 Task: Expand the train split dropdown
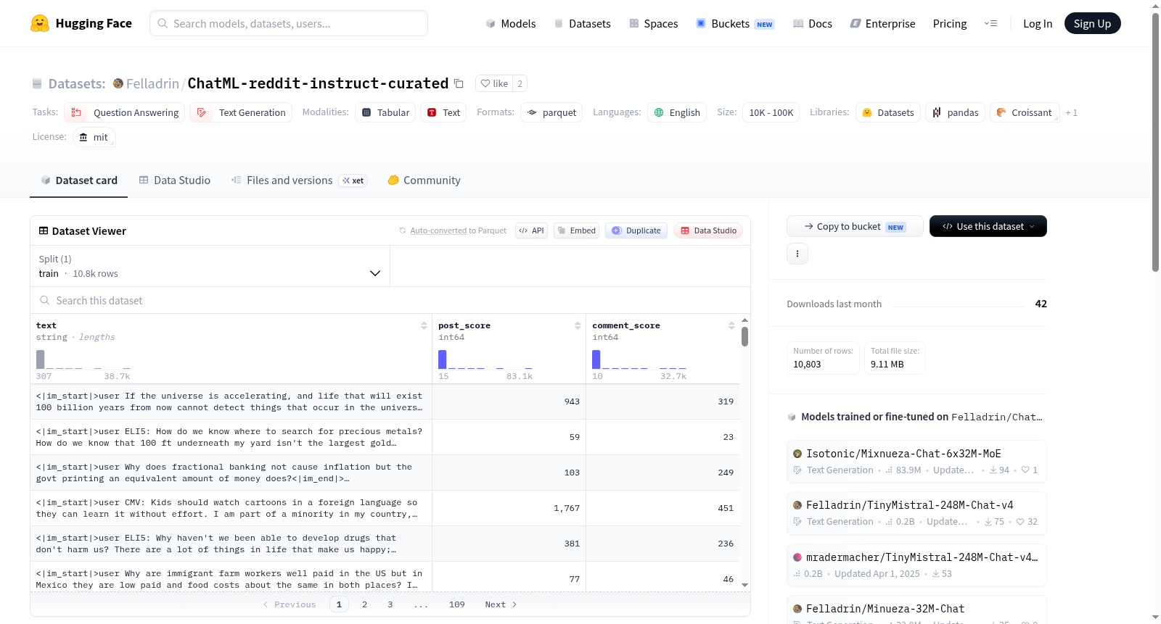point(210,266)
